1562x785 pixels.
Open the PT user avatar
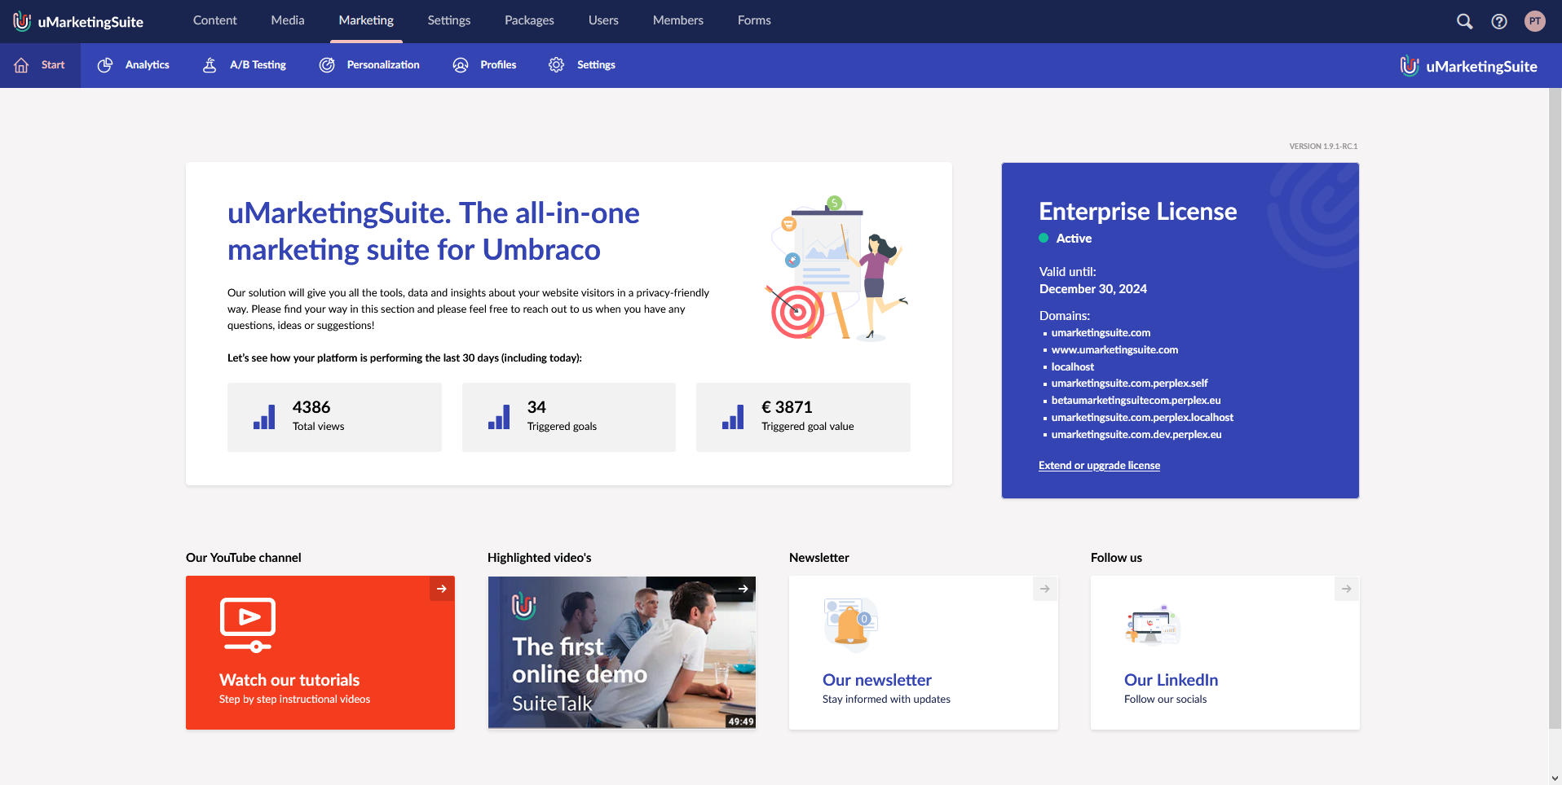click(1535, 21)
